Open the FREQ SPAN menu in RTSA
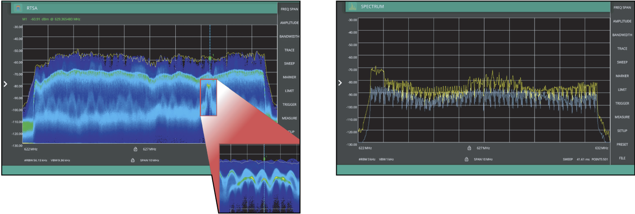Image resolution: width=635 pixels, height=214 pixels. [x=289, y=9]
